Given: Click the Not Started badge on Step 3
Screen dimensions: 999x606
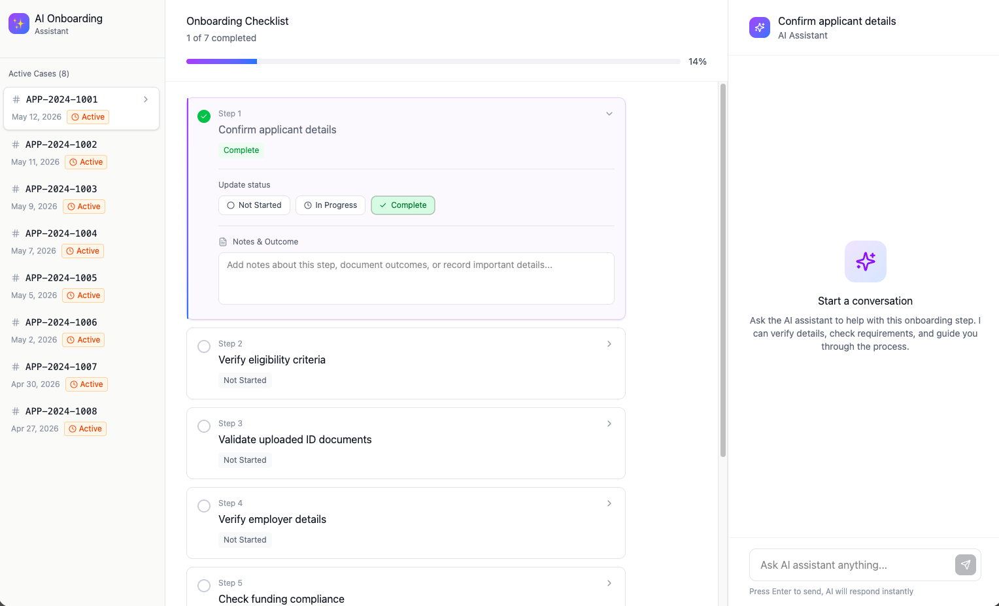Looking at the screenshot, I should [x=245, y=460].
